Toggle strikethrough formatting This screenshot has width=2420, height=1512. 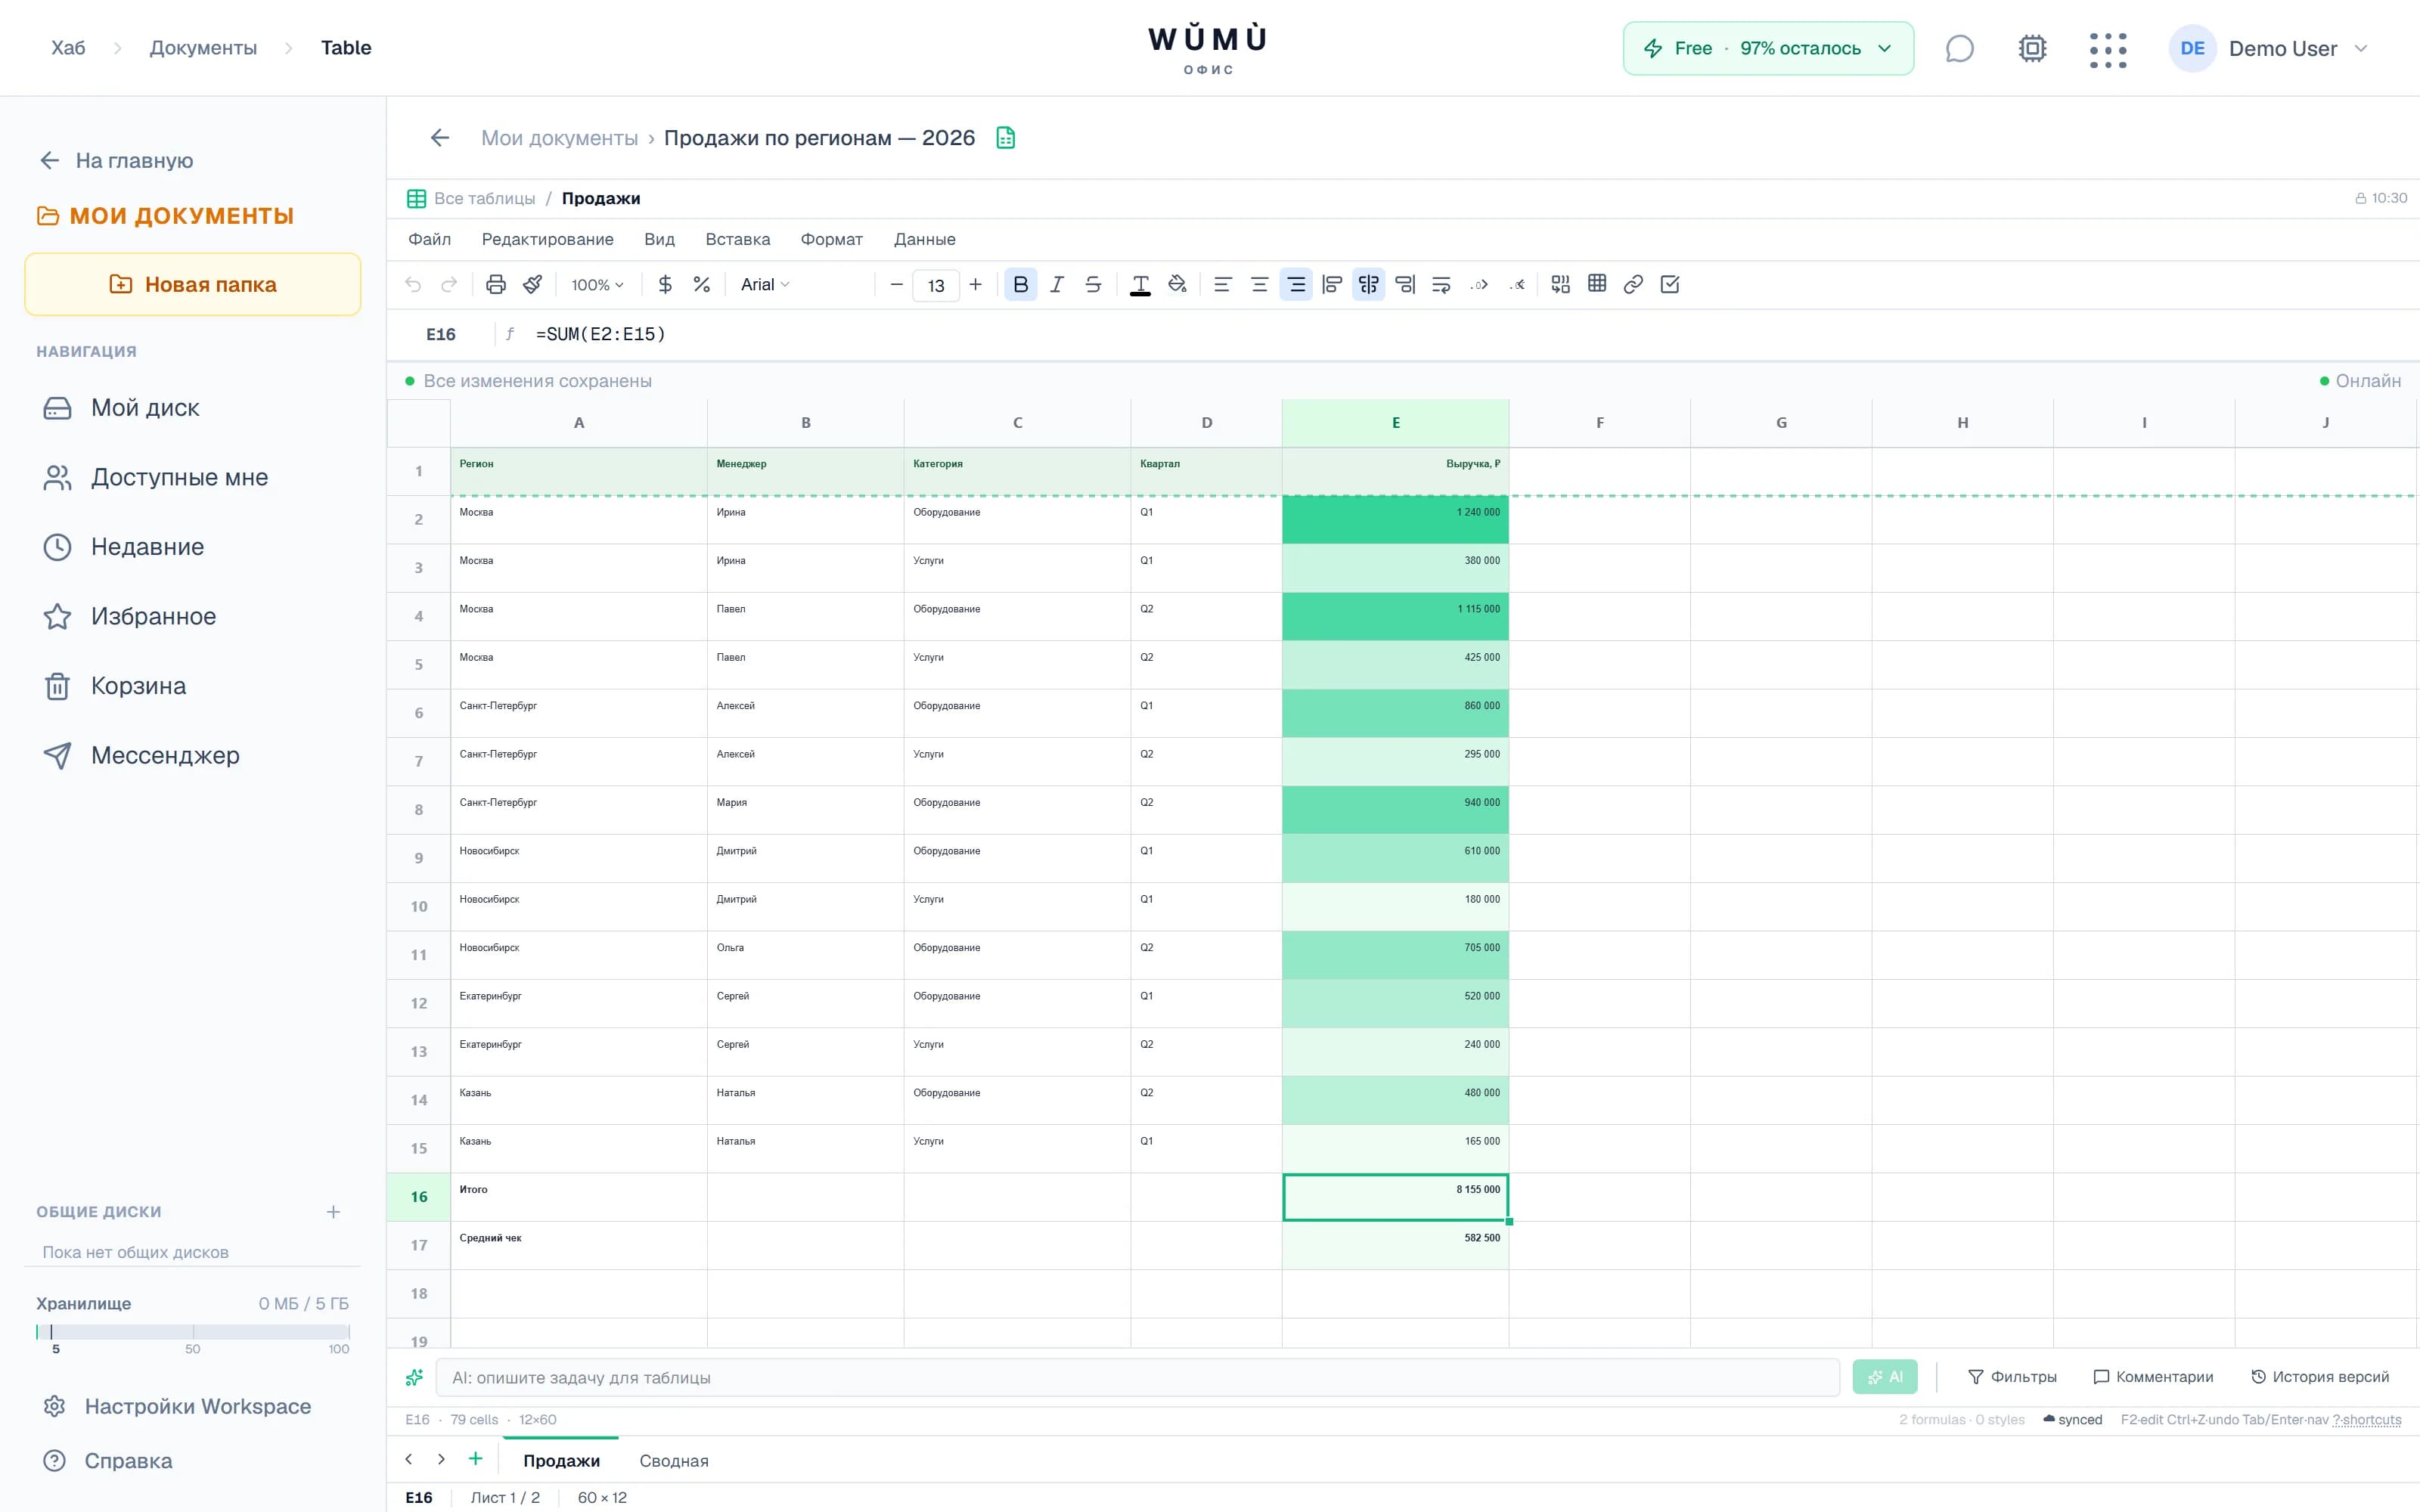[x=1094, y=285]
